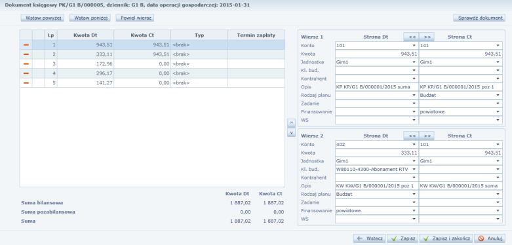The height and width of the screenshot is (245, 512).
Task: Remove row 4 with its orange minus icon
Action: (x=26, y=73)
